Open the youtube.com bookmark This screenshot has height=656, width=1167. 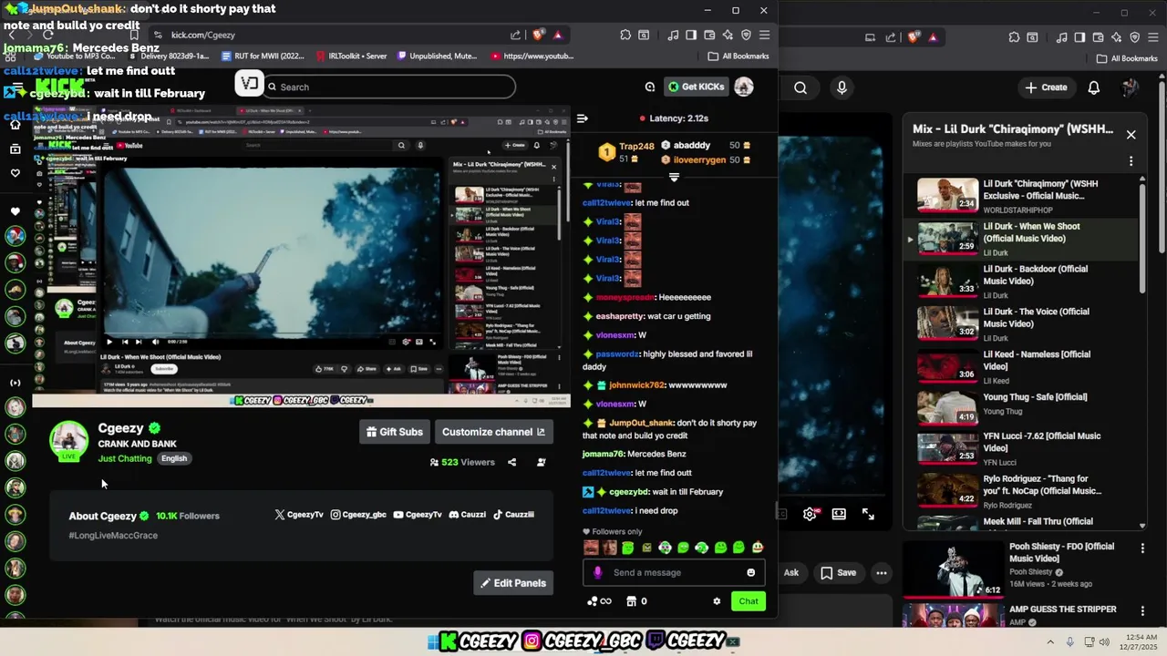[x=532, y=56]
